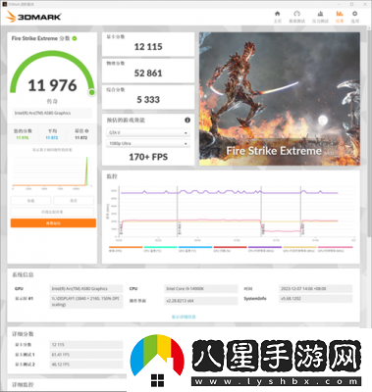Toggle the blue GPU temperature legend line
Screen dimensions: 372x392
195,249
